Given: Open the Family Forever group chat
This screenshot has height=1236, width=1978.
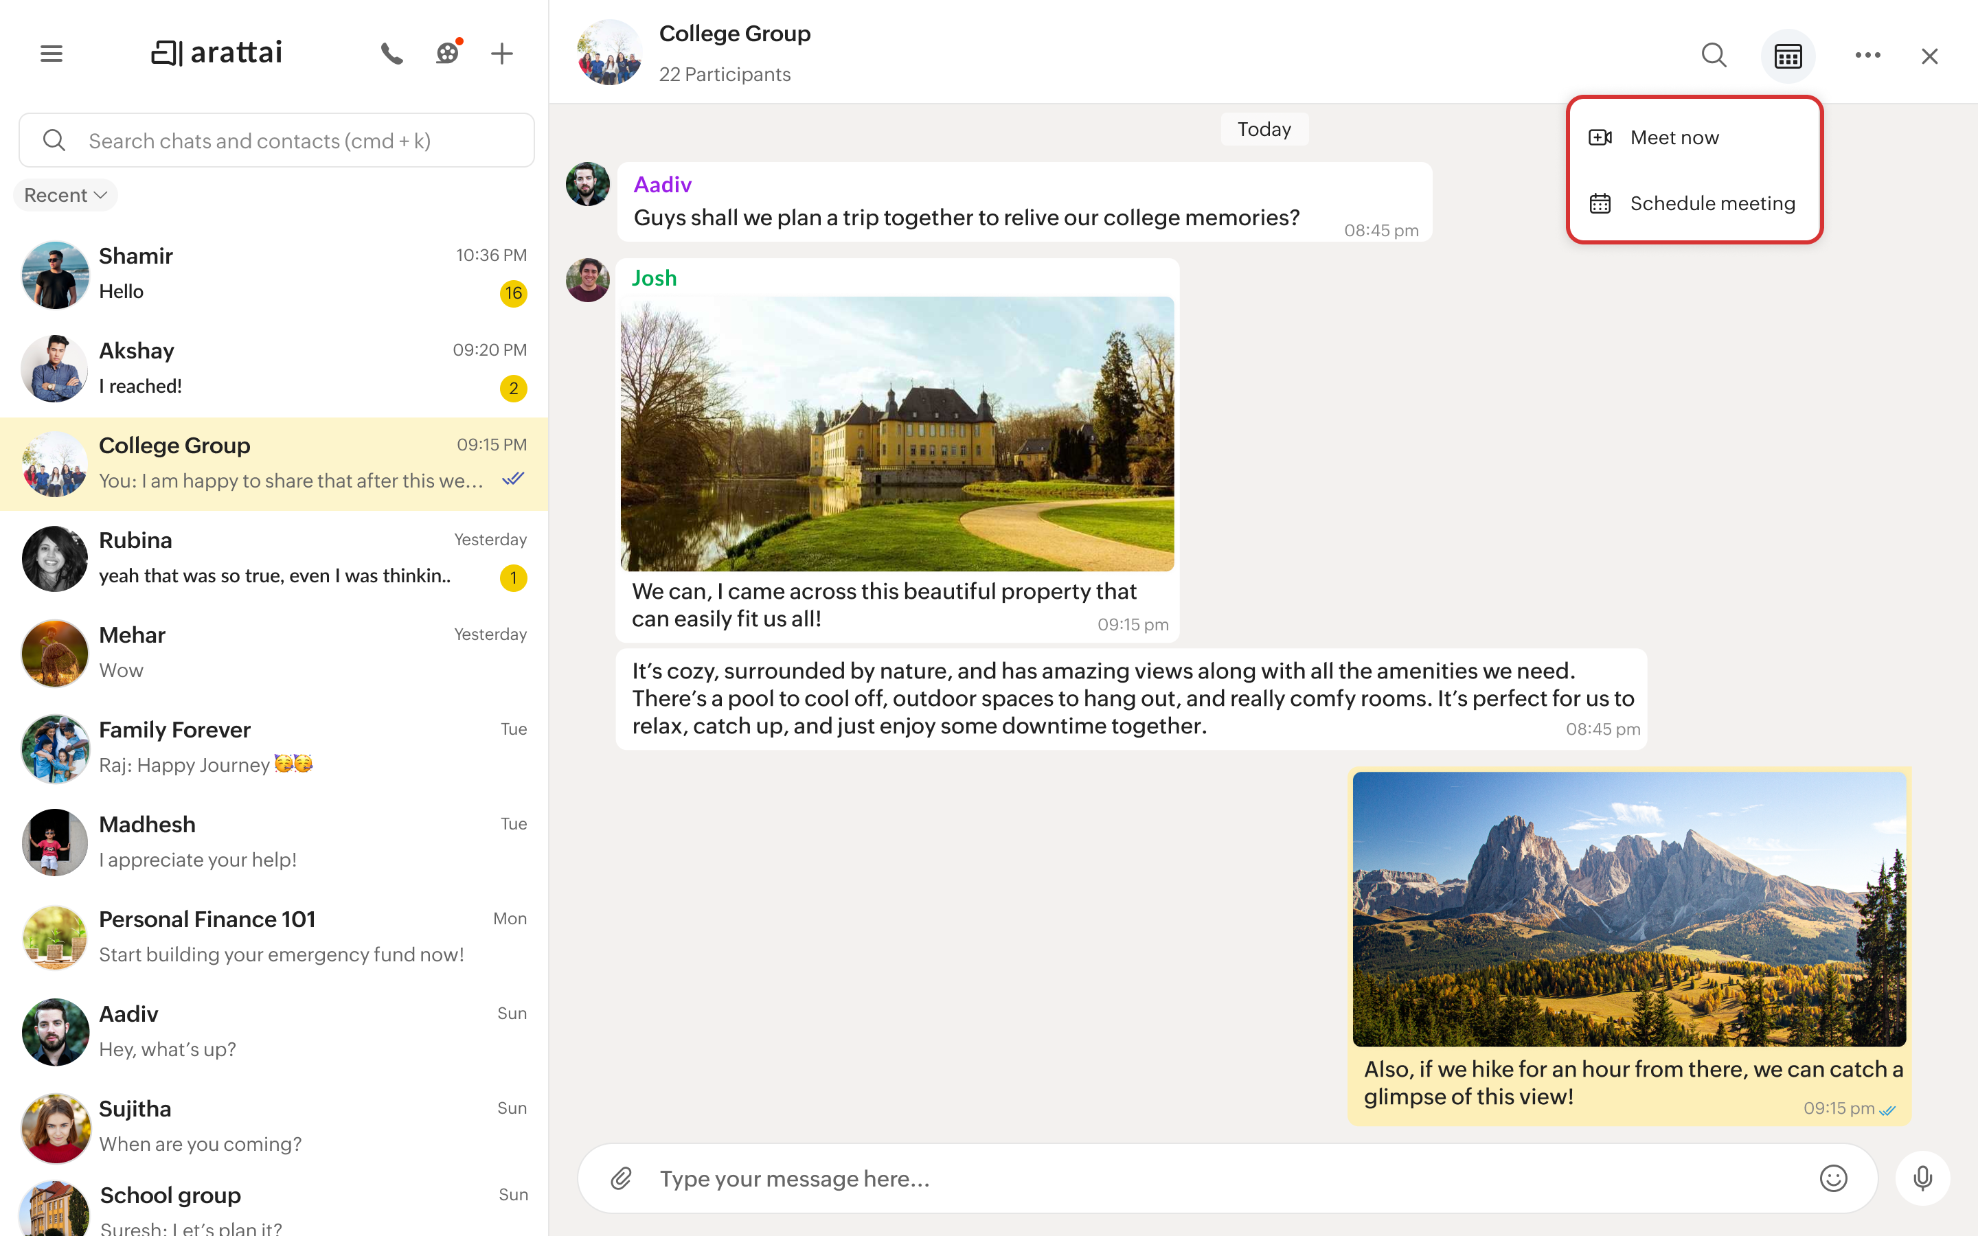Looking at the screenshot, I should [274, 748].
